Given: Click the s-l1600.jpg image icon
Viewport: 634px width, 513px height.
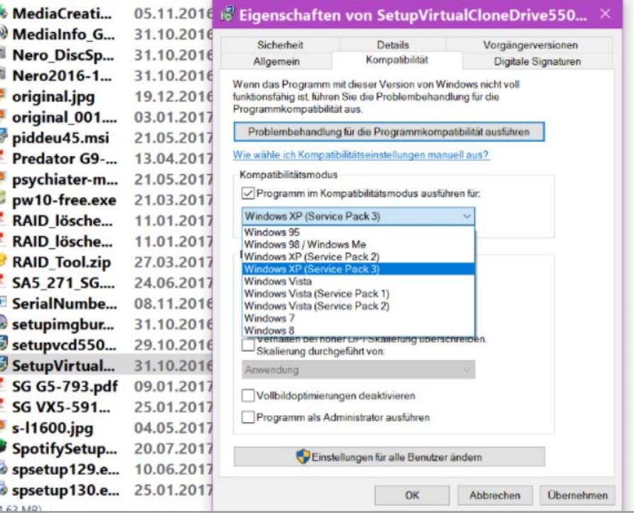Looking at the screenshot, I should pos(4,427).
